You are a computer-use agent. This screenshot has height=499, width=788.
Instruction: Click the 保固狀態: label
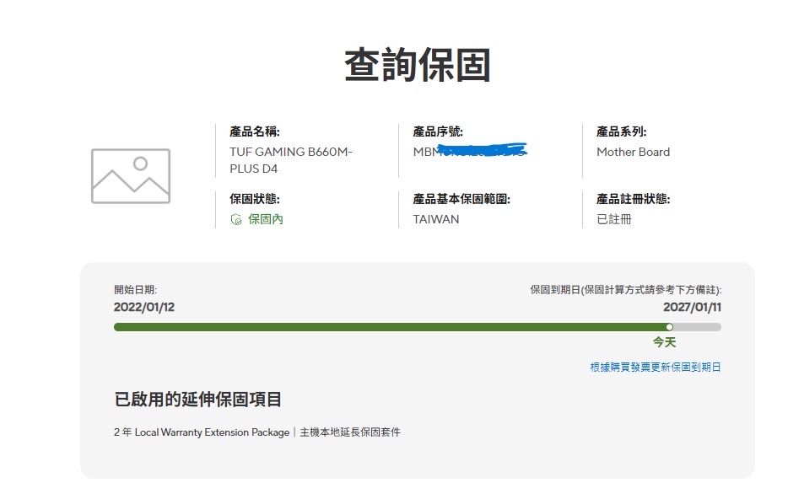(255, 199)
